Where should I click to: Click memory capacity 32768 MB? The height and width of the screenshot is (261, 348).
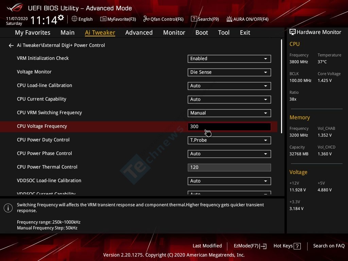299,154
